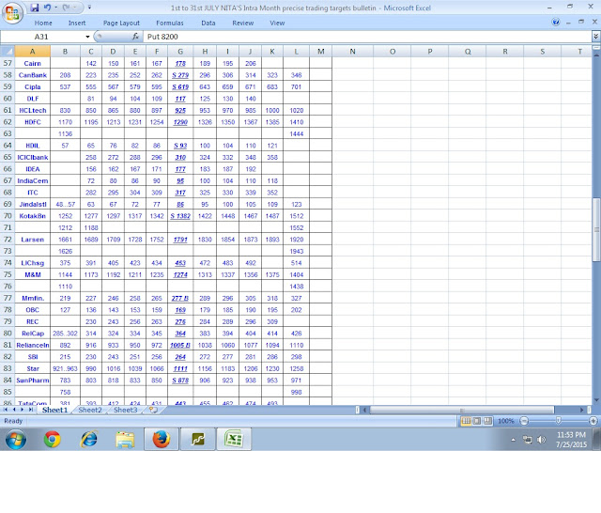
Task: Open Google Chrome from taskbar
Action: (53, 439)
